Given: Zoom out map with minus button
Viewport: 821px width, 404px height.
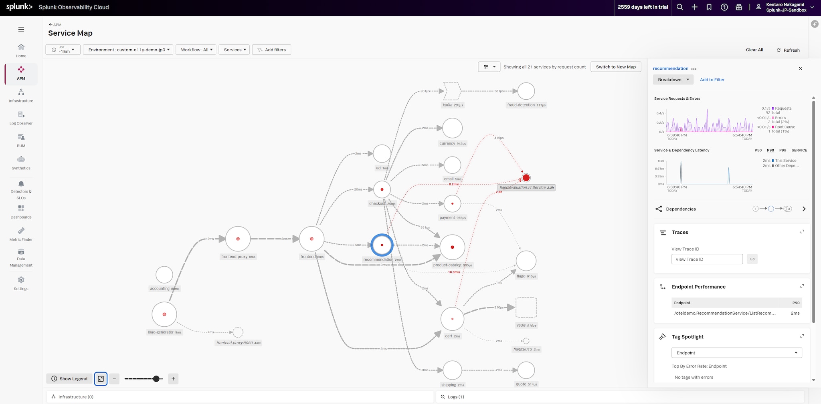Looking at the screenshot, I should (x=114, y=379).
